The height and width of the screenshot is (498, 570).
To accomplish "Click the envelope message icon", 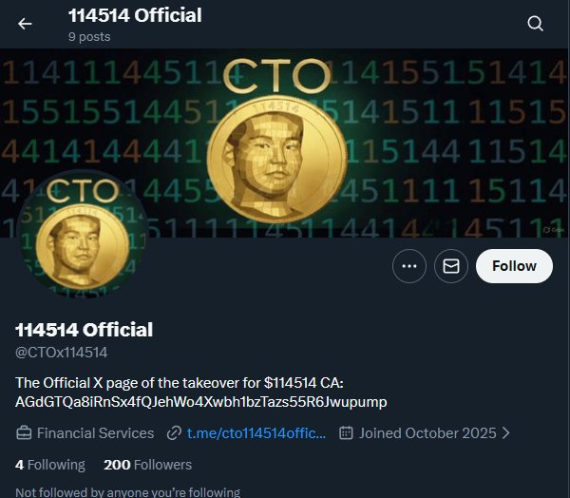I will tap(451, 266).
